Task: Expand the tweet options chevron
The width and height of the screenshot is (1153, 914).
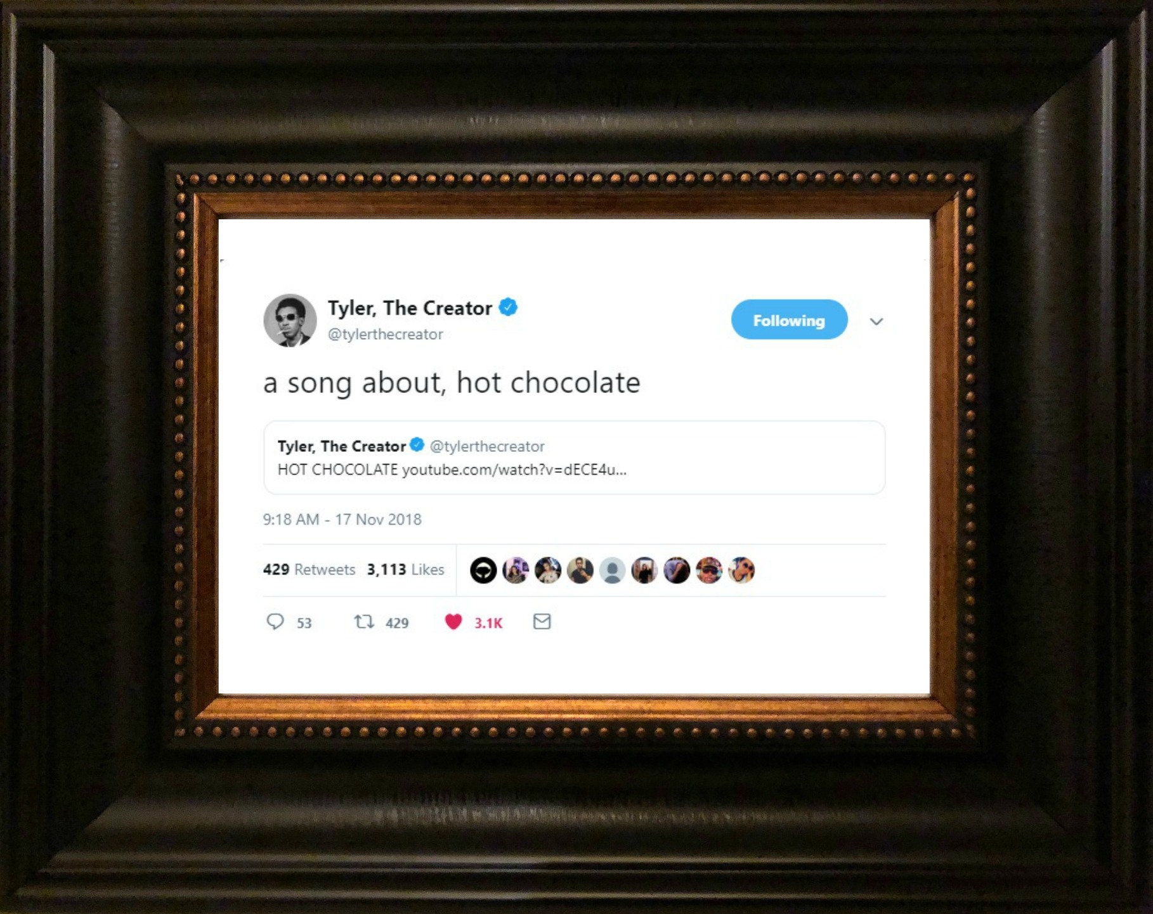Action: coord(876,321)
